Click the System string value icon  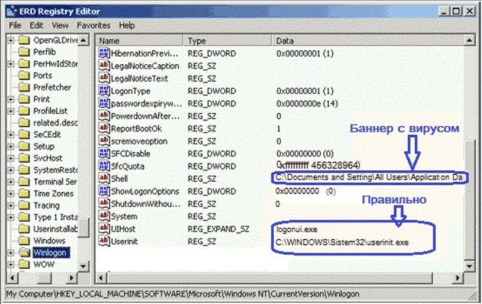[x=104, y=216]
